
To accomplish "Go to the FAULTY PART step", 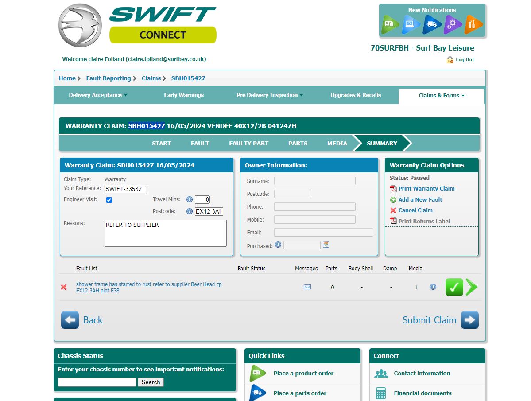I will (248, 143).
